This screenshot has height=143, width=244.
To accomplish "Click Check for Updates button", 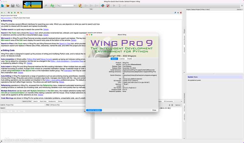I will point(94,110).
